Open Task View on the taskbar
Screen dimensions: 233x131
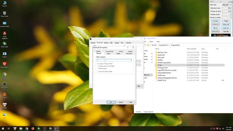tap(9, 128)
